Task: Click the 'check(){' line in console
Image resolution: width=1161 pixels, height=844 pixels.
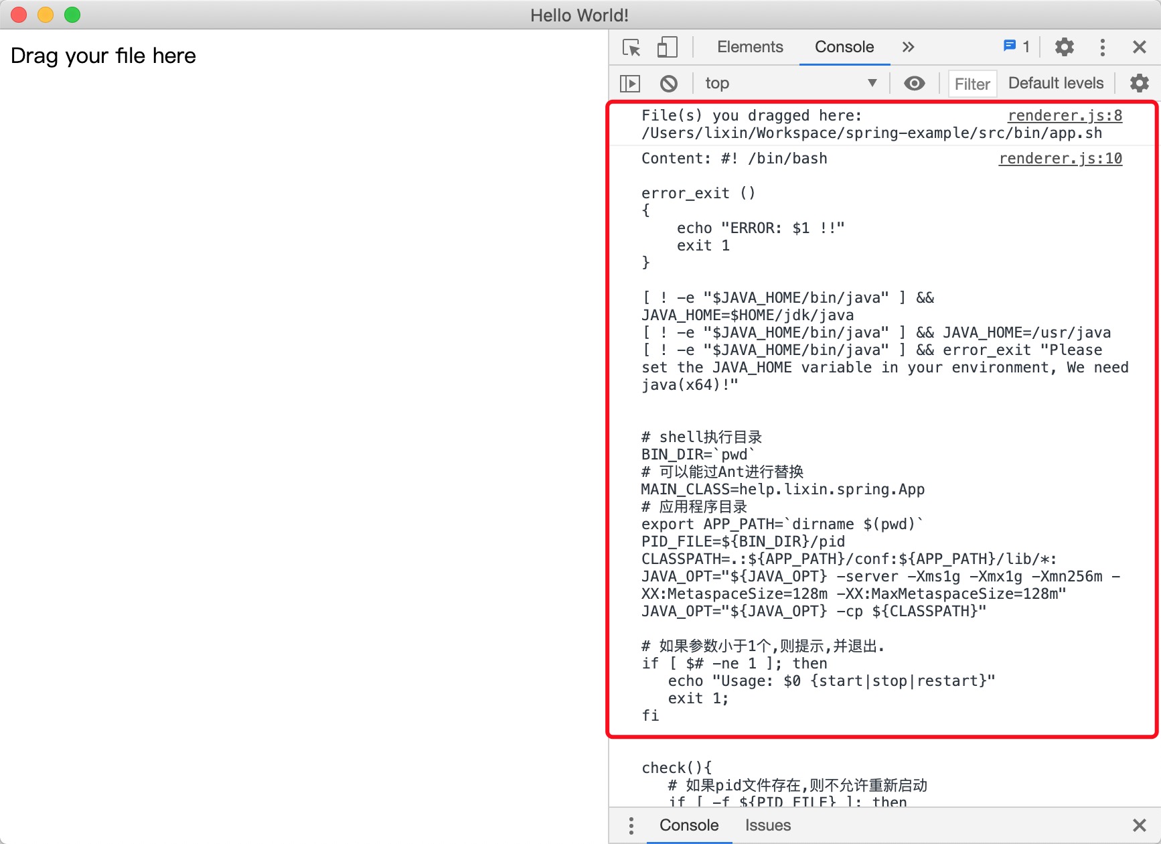Action: tap(677, 768)
